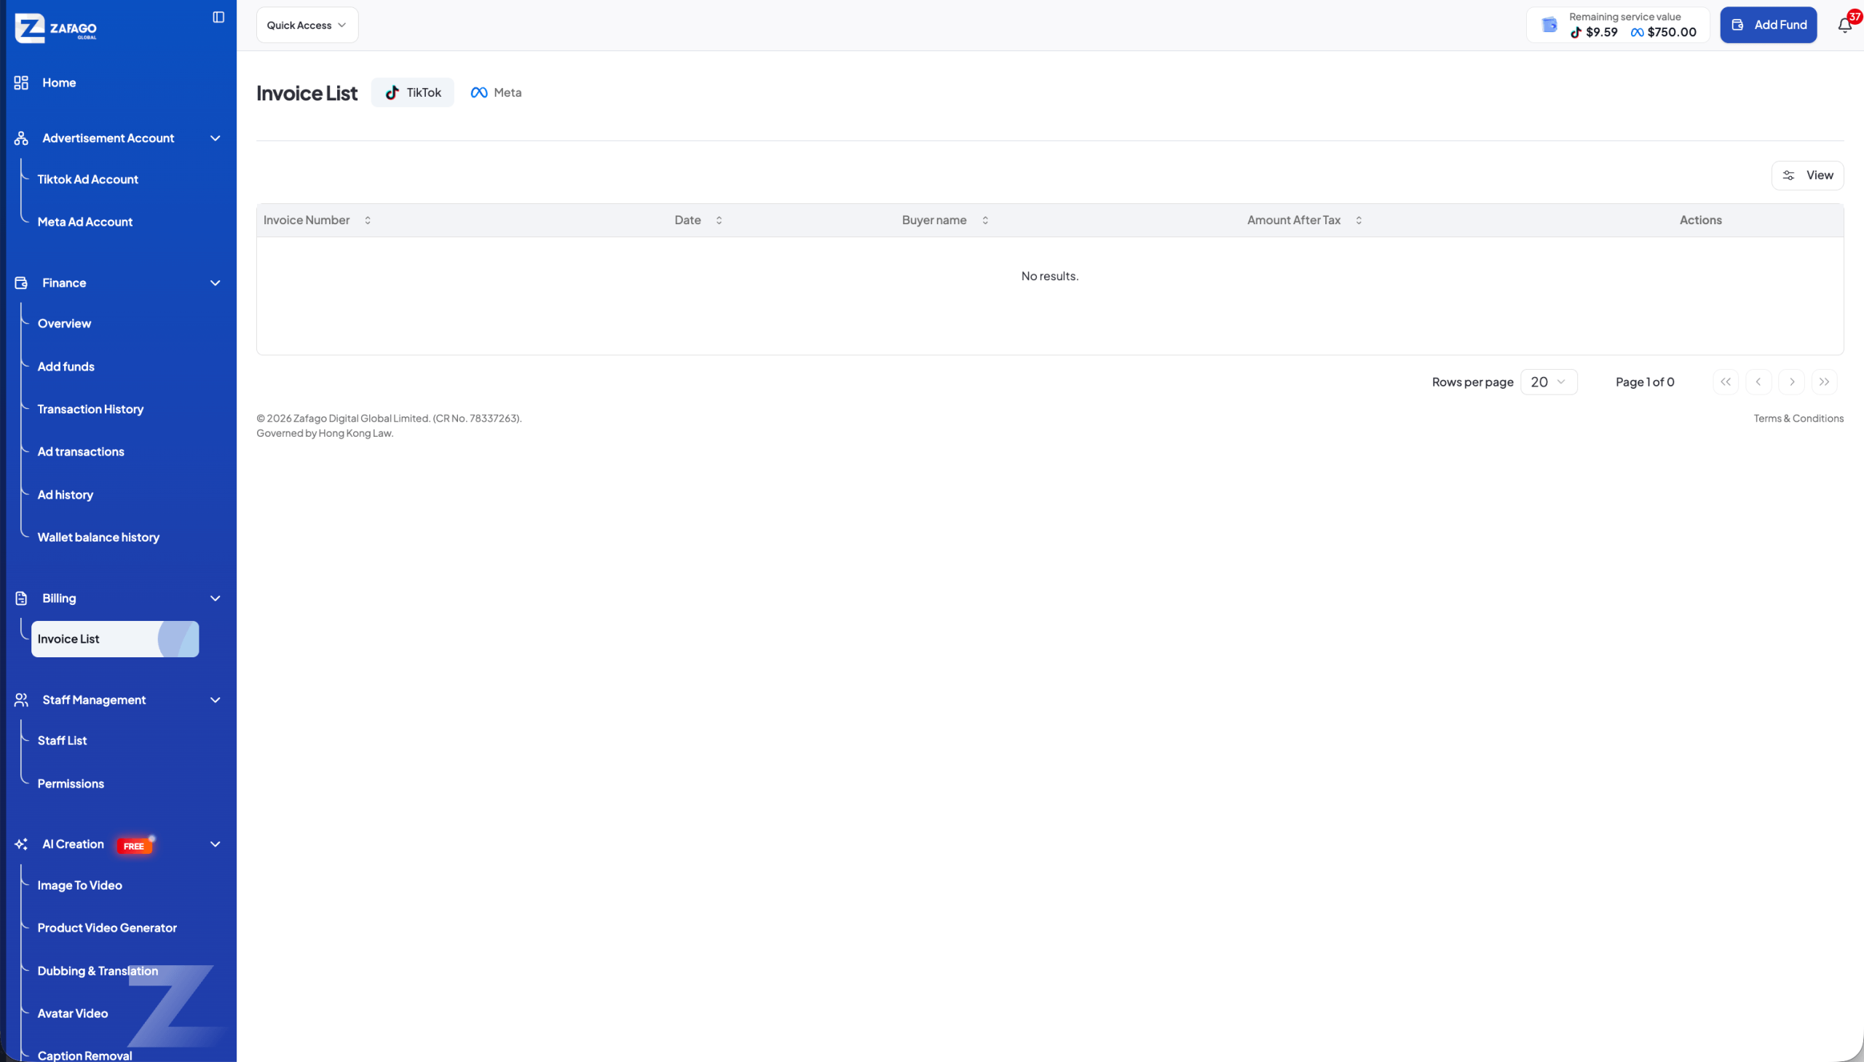
Task: Open Terms & Conditions link
Action: click(1798, 419)
